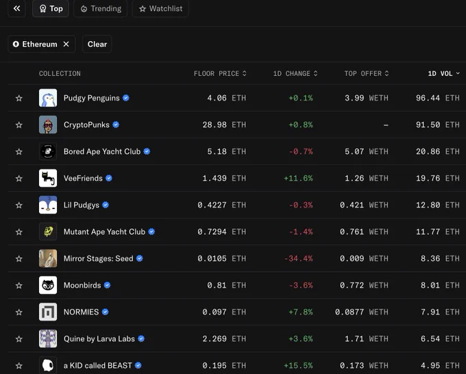The height and width of the screenshot is (374, 466).
Task: Sort by Floor Price column
Action: click(x=220, y=73)
